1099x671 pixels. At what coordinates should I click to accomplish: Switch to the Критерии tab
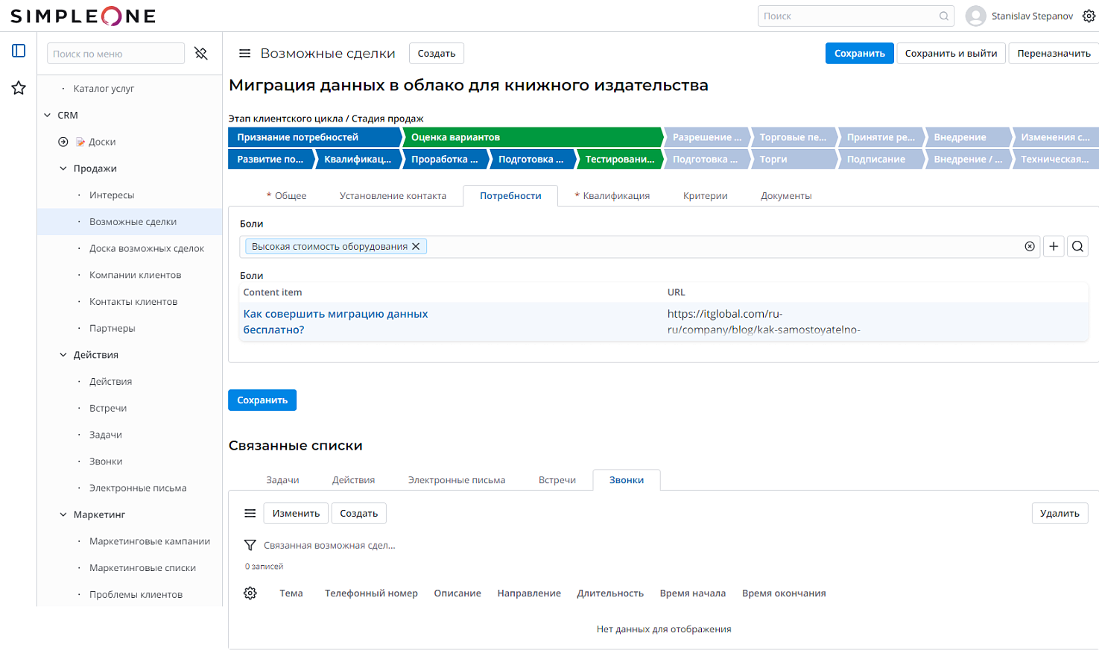705,195
